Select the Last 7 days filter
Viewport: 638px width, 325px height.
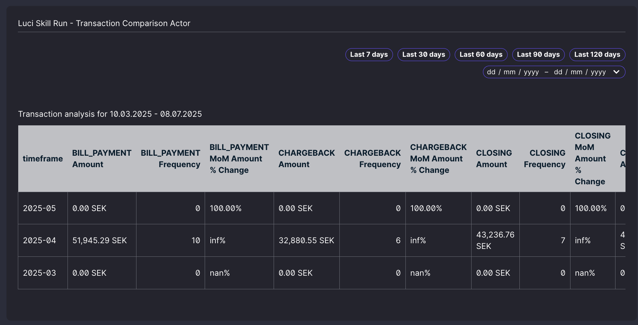coord(369,55)
